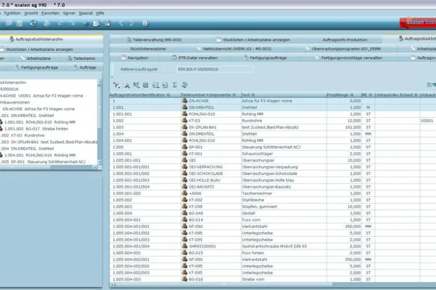Viewport: 436px width, 290px height.
Task: Click the table layout icon in the table toolbar
Action: click(156, 85)
